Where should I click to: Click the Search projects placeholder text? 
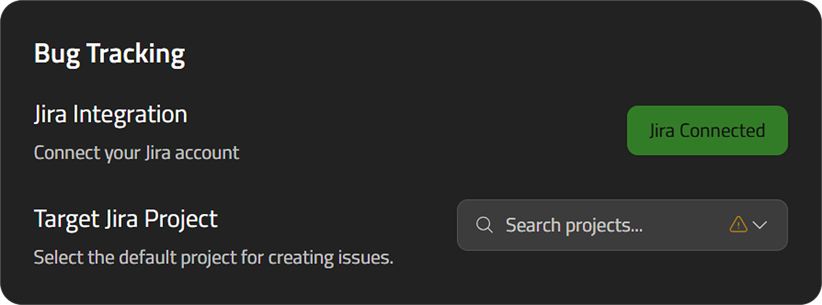(574, 226)
